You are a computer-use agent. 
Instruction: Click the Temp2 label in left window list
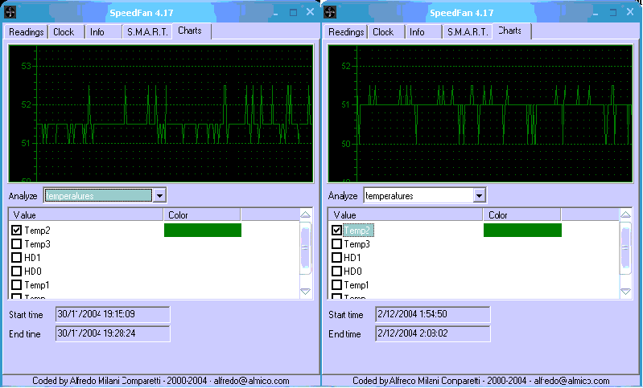point(37,230)
